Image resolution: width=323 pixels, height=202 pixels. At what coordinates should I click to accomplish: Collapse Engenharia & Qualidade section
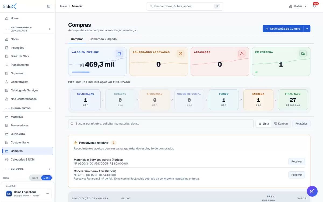click(x=28, y=29)
